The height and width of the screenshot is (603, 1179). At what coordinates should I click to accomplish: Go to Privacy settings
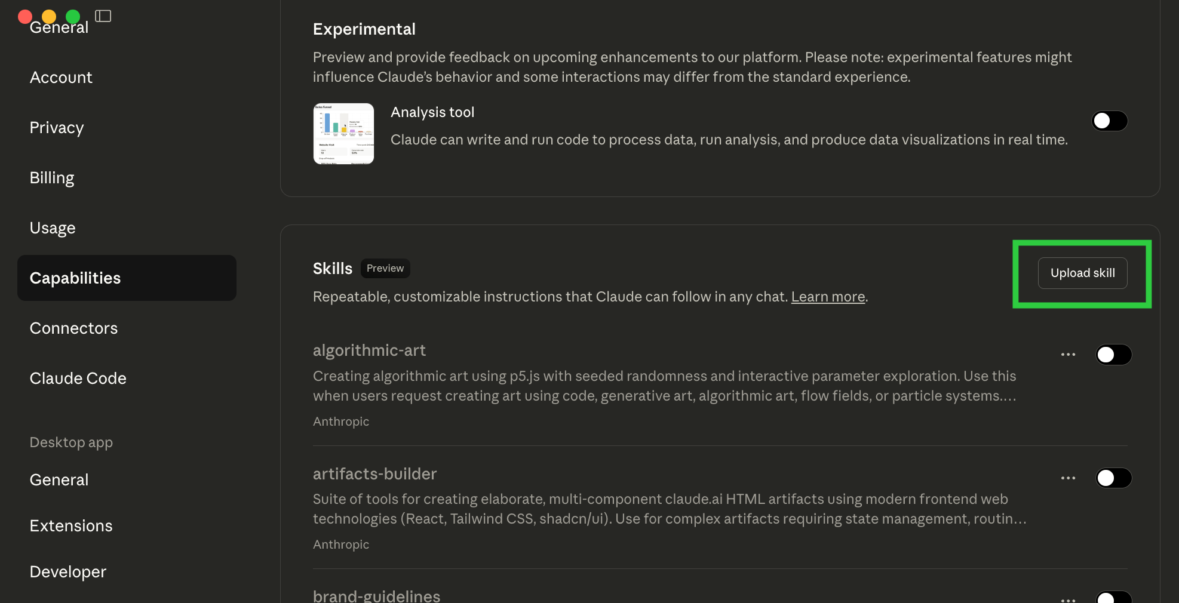[x=57, y=128]
